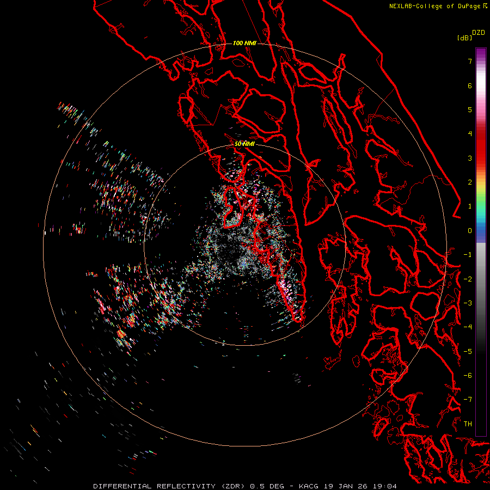The width and height of the screenshot is (490, 490).
Task: Click the 6 tick on the colorbar
Action: [470, 85]
